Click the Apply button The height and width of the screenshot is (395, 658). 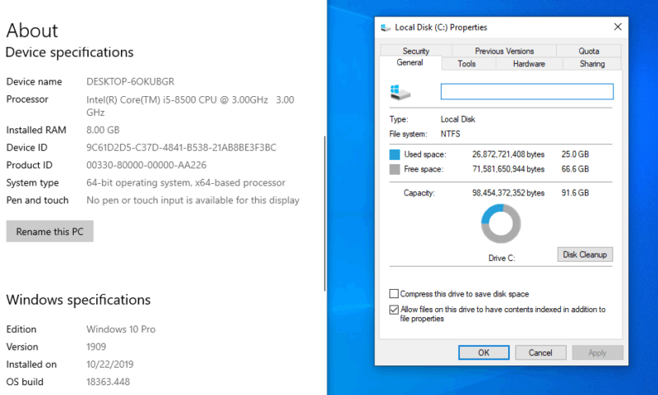click(597, 352)
